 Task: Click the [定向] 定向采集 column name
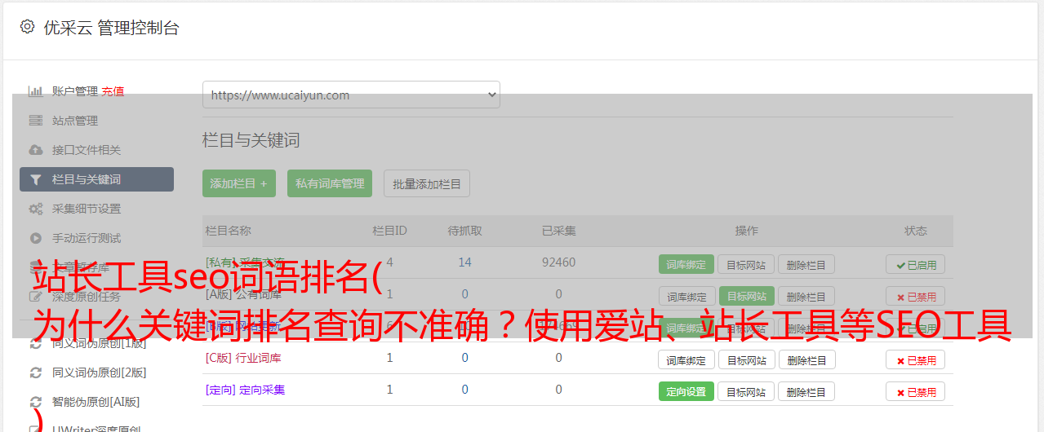click(x=245, y=390)
